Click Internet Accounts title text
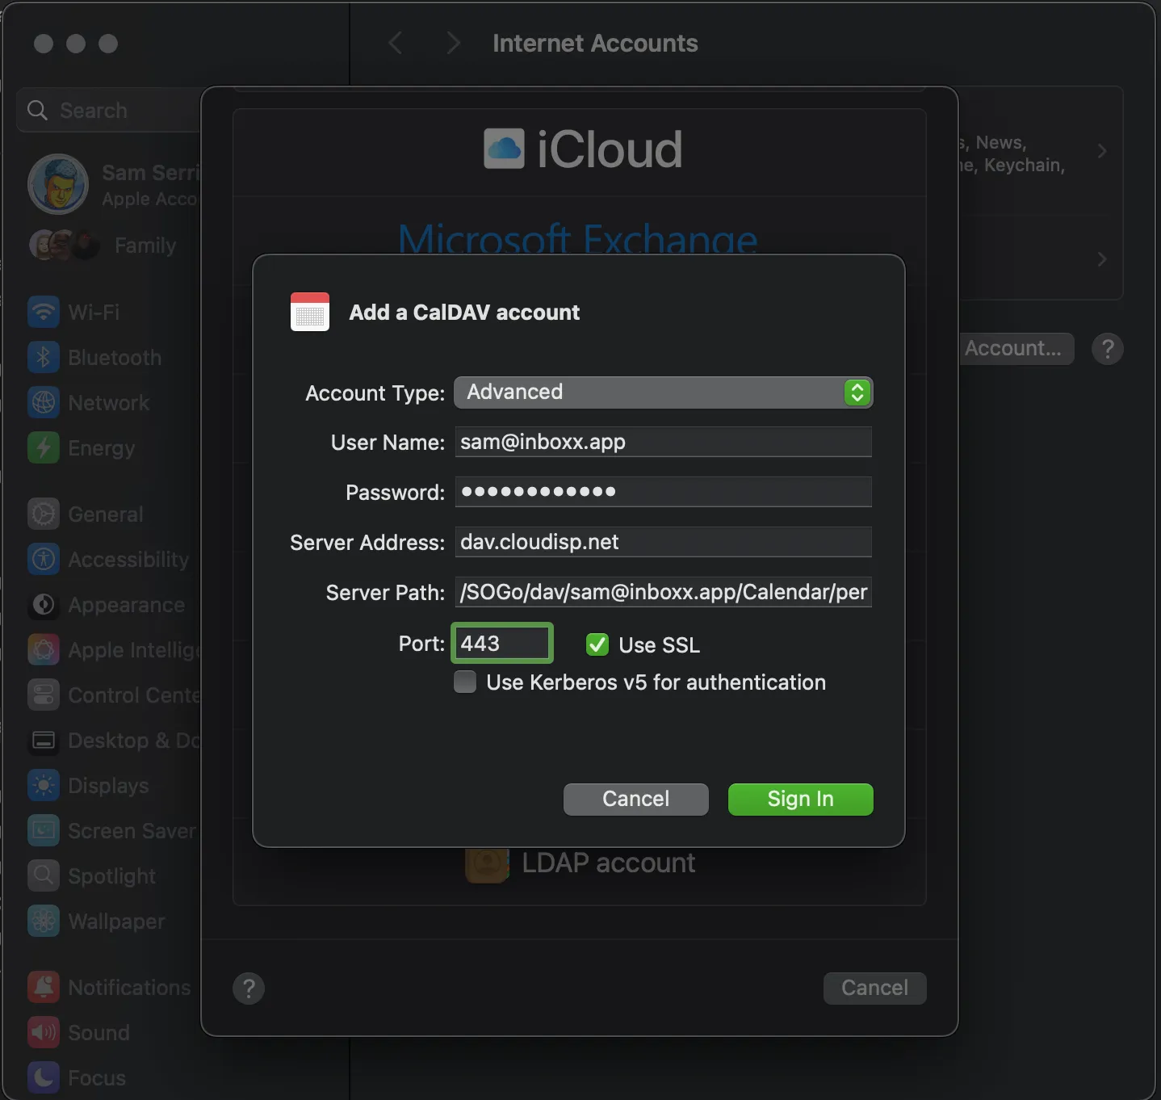The height and width of the screenshot is (1100, 1161). [x=595, y=43]
